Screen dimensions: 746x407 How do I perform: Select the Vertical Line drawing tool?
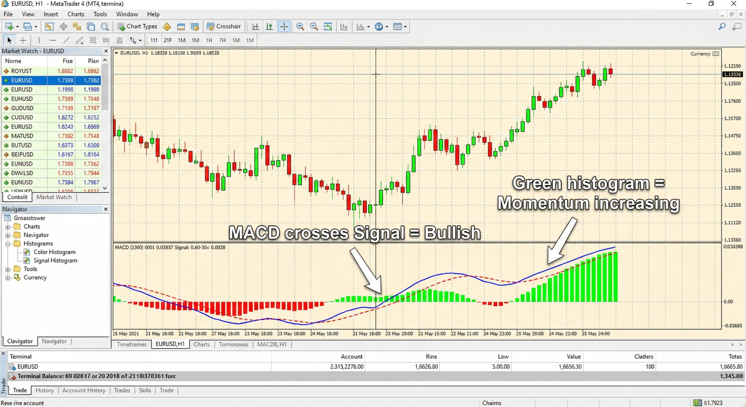pyautogui.click(x=39, y=40)
